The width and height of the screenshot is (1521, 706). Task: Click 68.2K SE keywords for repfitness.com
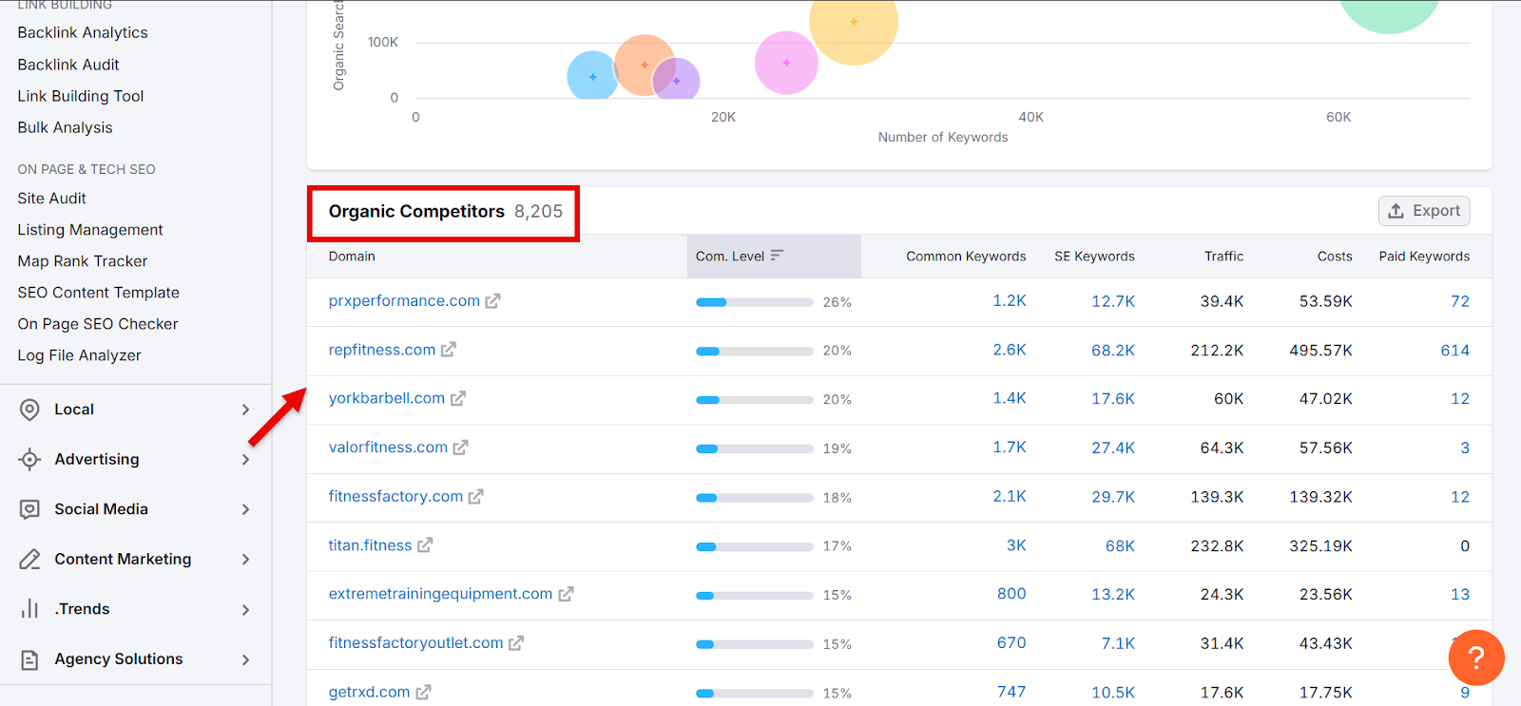1113,351
